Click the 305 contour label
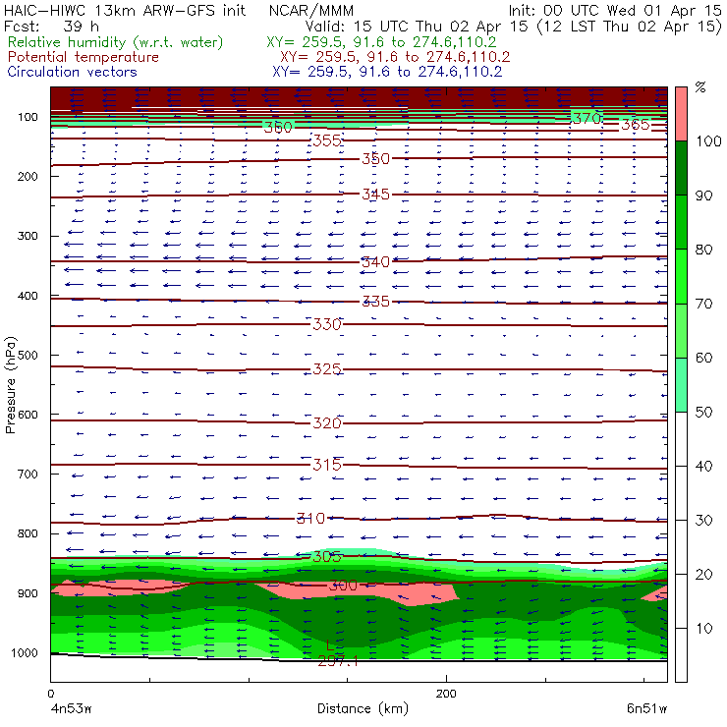Image resolution: width=727 pixels, height=727 pixels. [327, 556]
